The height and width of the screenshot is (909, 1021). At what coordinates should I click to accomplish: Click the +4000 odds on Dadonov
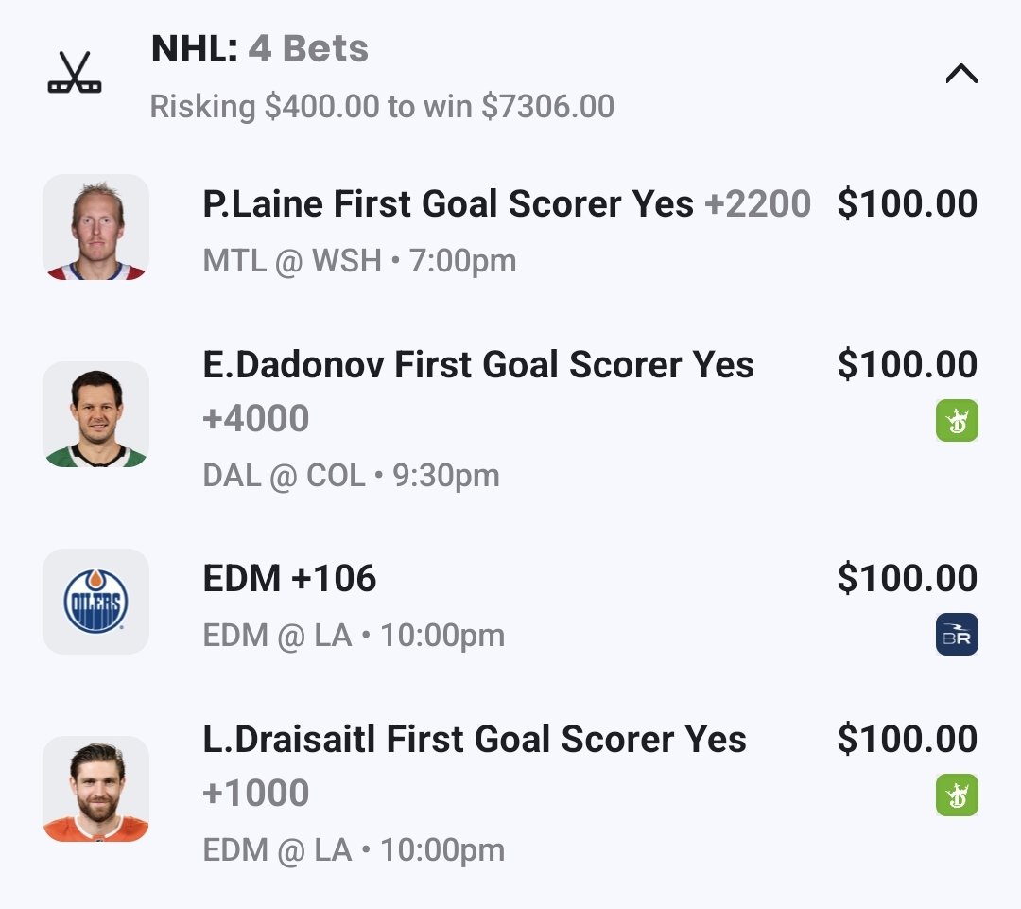[256, 418]
